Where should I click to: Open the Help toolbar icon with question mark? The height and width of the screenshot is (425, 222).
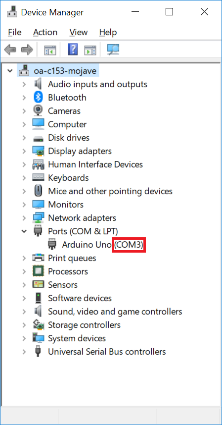tap(73, 50)
